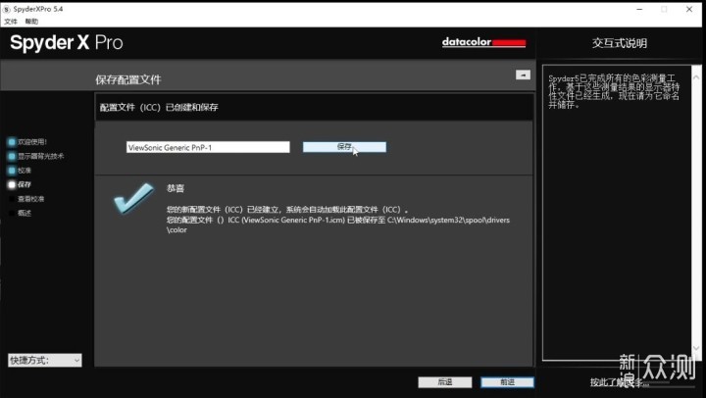Click the SpyderXPro icon in the title bar
706x398 pixels.
coord(7,9)
